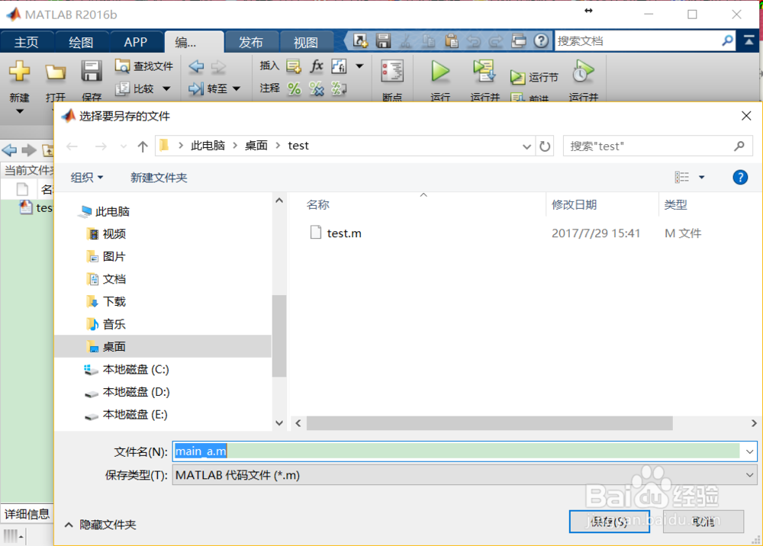Run the script using the green Run icon

click(x=440, y=72)
